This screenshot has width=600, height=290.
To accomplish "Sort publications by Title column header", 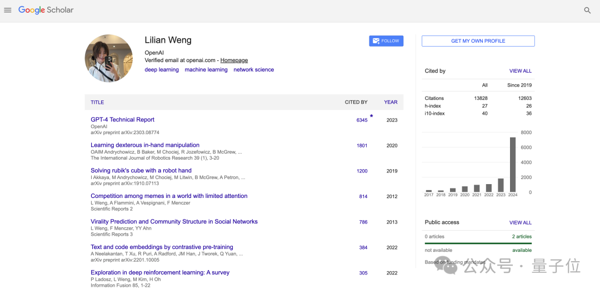I will pos(97,102).
